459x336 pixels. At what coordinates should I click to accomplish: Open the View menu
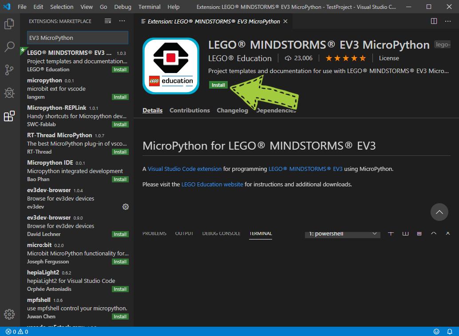point(87,7)
